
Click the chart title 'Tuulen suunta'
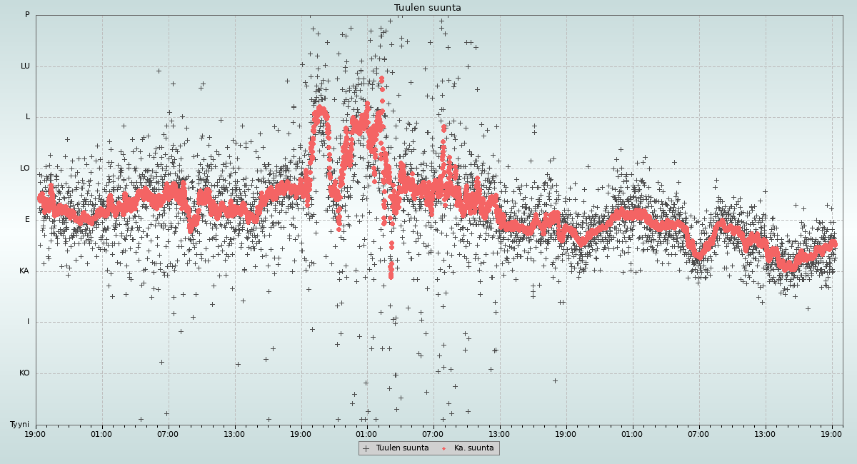click(428, 8)
